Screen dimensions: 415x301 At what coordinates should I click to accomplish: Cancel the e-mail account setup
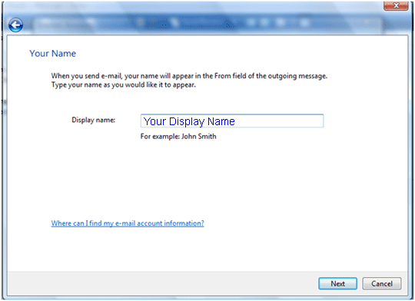pyautogui.click(x=382, y=283)
